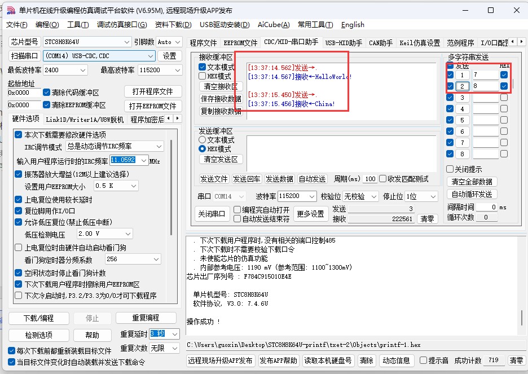
Task: Open the COM14 USB-CDC port dropdown
Action: [x=150, y=56]
